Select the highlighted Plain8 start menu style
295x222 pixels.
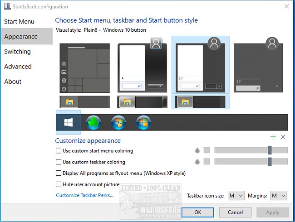point(200,65)
